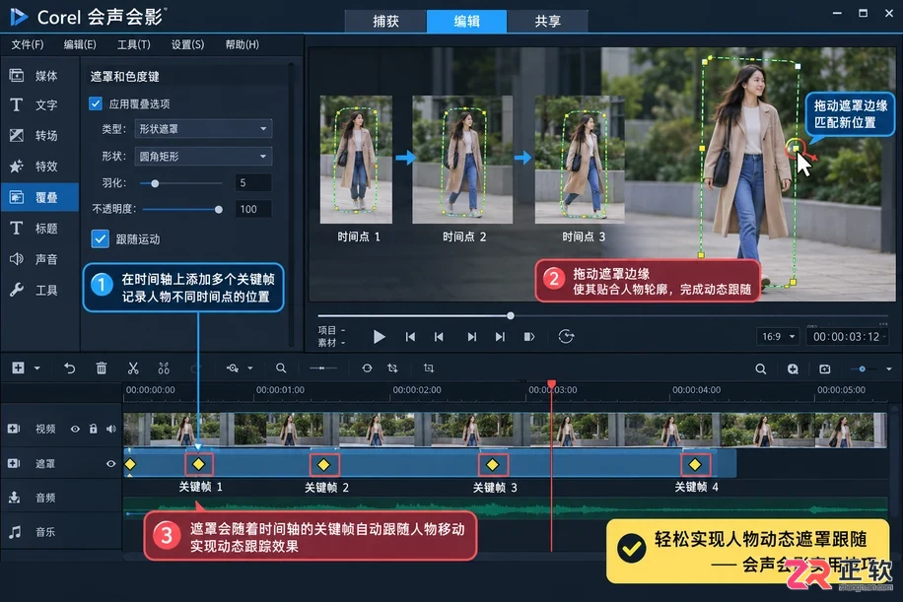Mute the 视频 track speaker icon

(x=110, y=429)
